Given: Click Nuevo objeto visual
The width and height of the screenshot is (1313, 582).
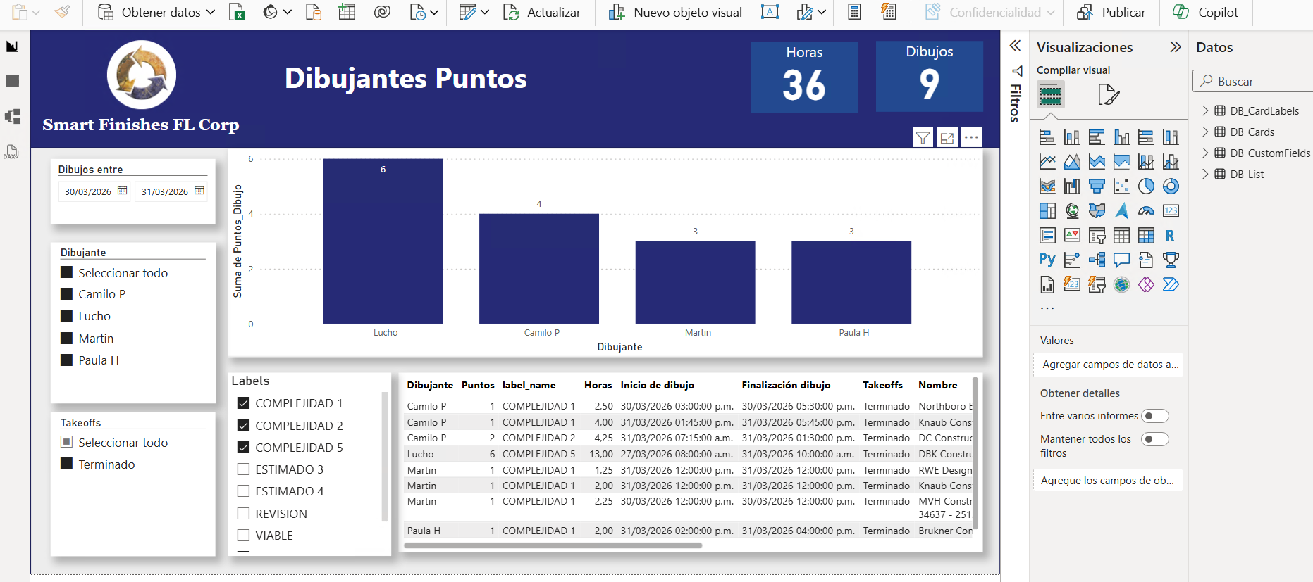Looking at the screenshot, I should tap(675, 12).
